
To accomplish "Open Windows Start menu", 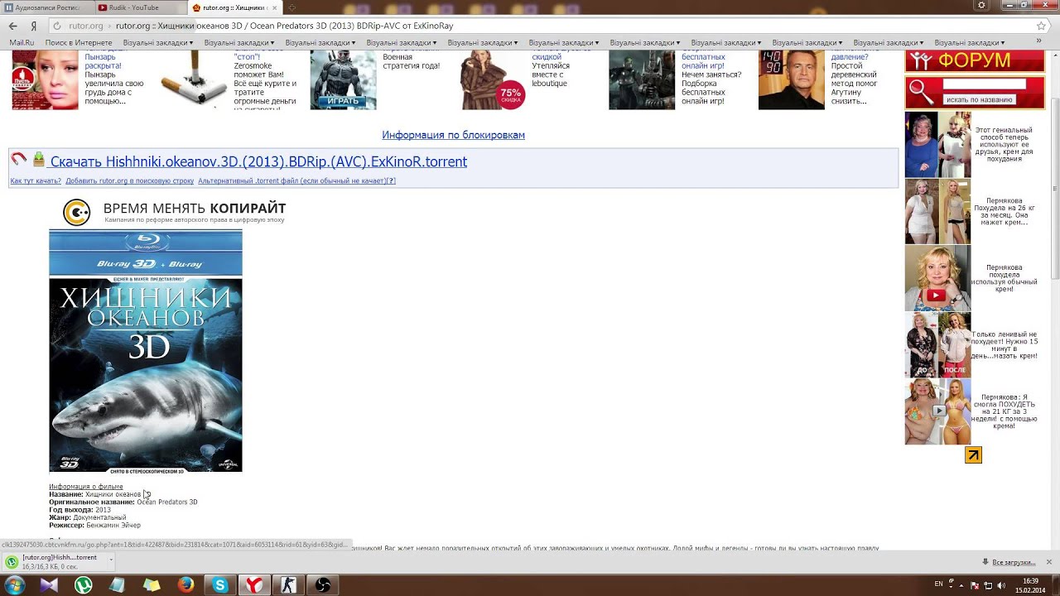I will pos(15,585).
